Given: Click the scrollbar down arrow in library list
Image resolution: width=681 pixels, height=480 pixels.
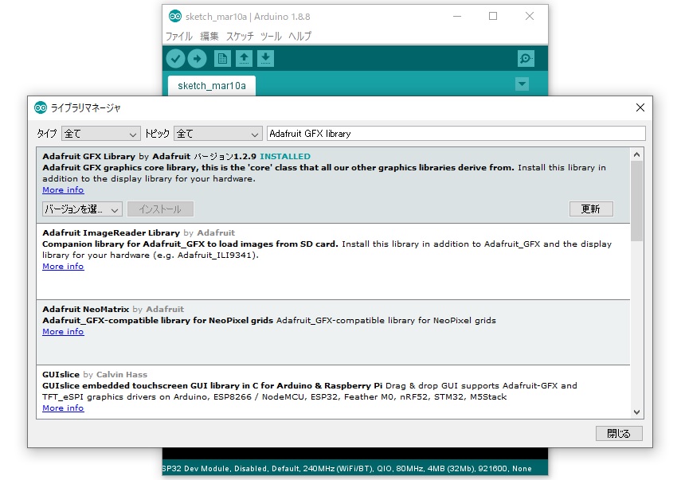Looking at the screenshot, I should (x=636, y=412).
